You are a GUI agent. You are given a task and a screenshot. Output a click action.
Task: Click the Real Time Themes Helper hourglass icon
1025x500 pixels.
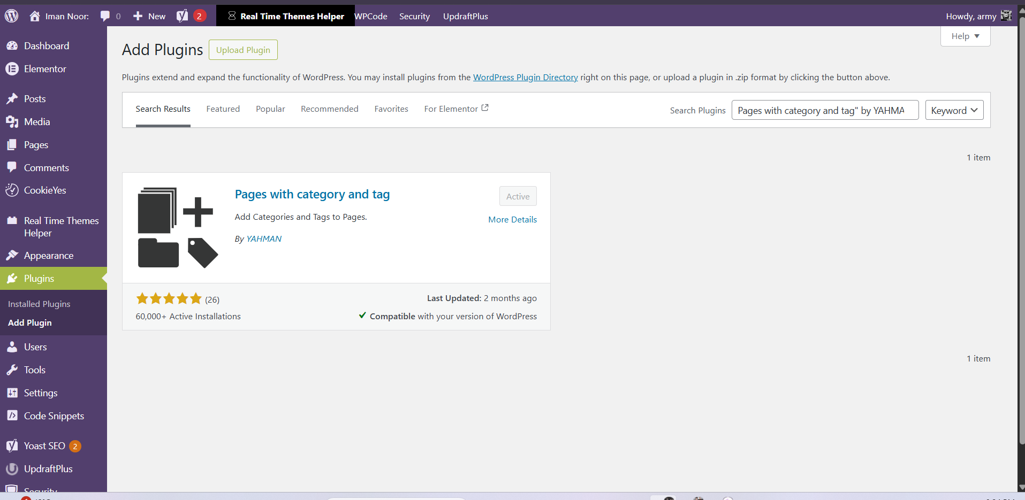(x=232, y=16)
